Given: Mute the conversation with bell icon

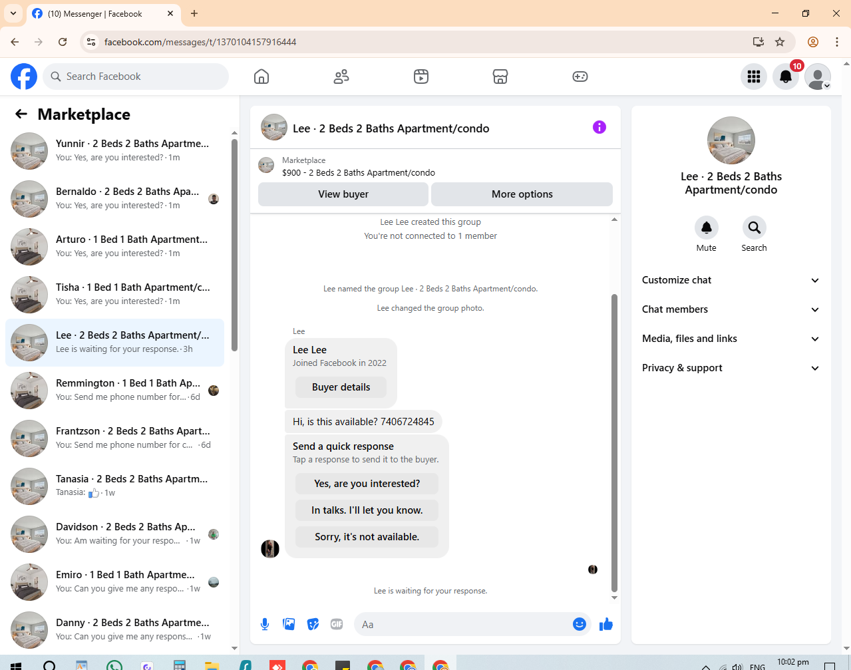Looking at the screenshot, I should point(707,228).
